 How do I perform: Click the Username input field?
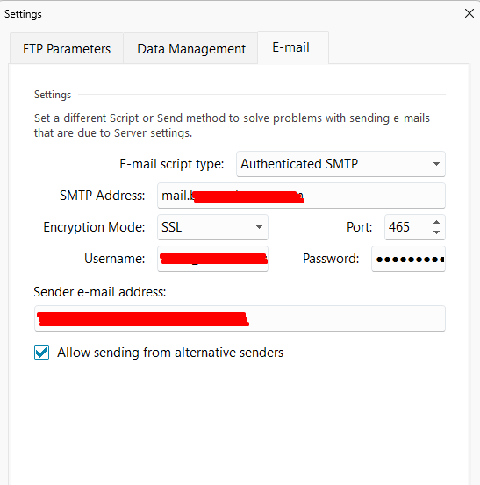point(212,259)
